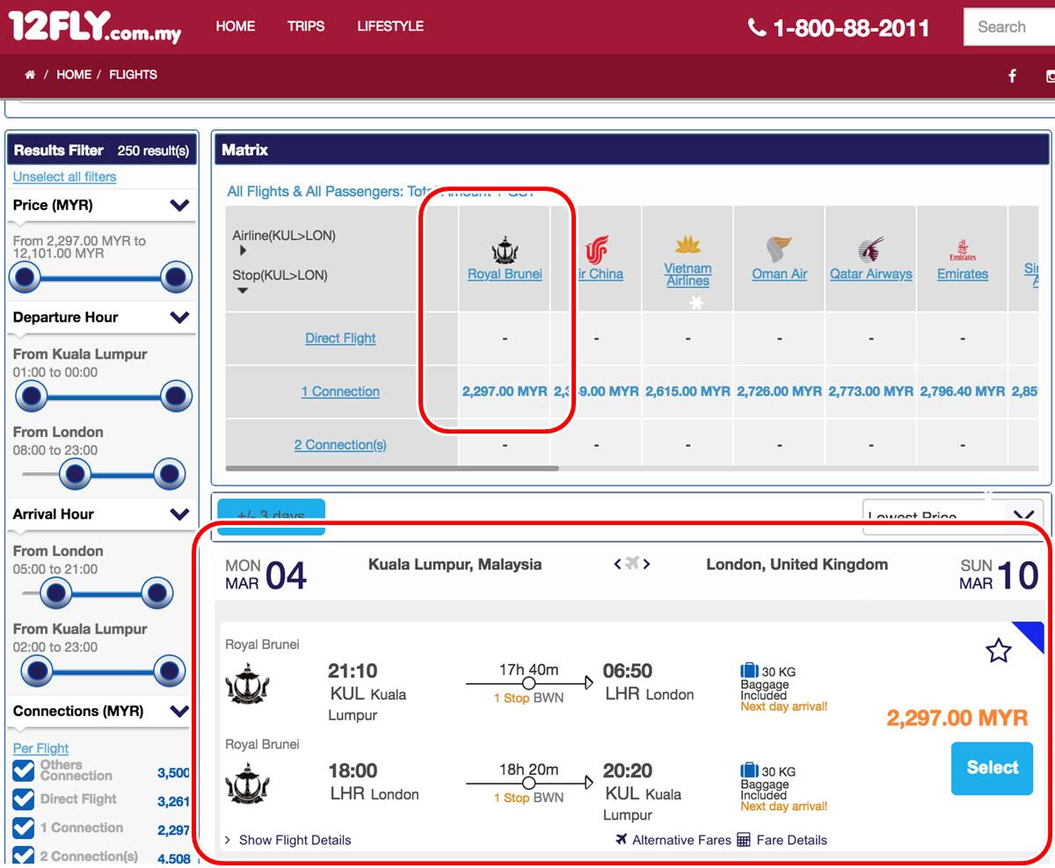
Task: Uncheck the Others Connection checkbox
Action: [x=24, y=771]
